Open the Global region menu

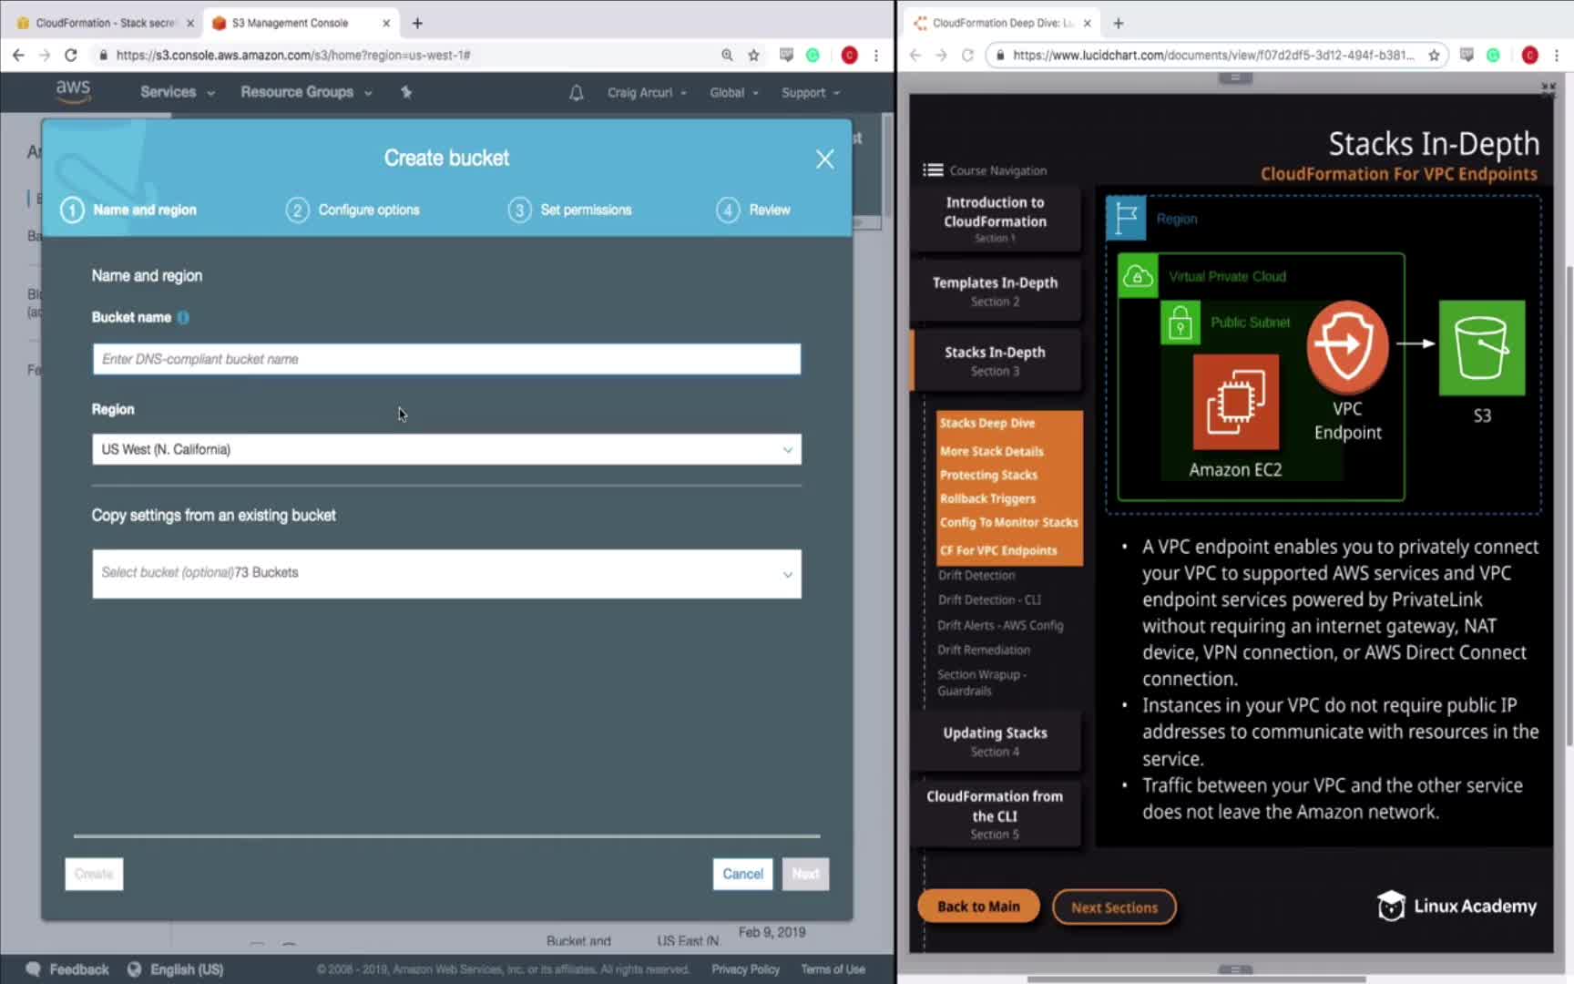tap(734, 92)
